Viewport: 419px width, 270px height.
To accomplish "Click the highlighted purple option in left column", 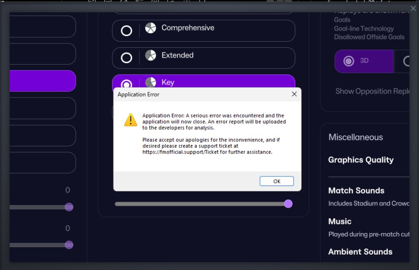I will (x=43, y=81).
